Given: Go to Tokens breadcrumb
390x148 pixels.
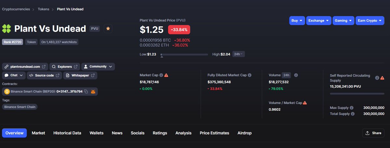Looking at the screenshot, I should click(44, 9).
